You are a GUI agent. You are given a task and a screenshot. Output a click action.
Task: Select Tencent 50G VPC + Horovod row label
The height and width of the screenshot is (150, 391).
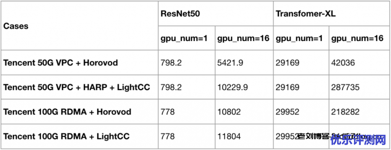[x=61, y=63]
